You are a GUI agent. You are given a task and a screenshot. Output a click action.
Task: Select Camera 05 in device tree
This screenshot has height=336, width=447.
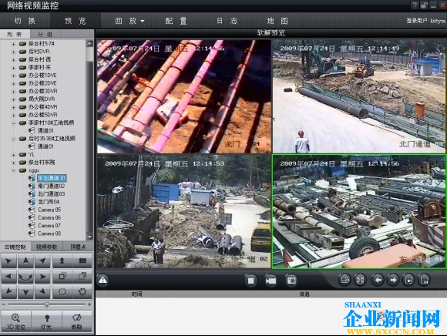coord(49,210)
